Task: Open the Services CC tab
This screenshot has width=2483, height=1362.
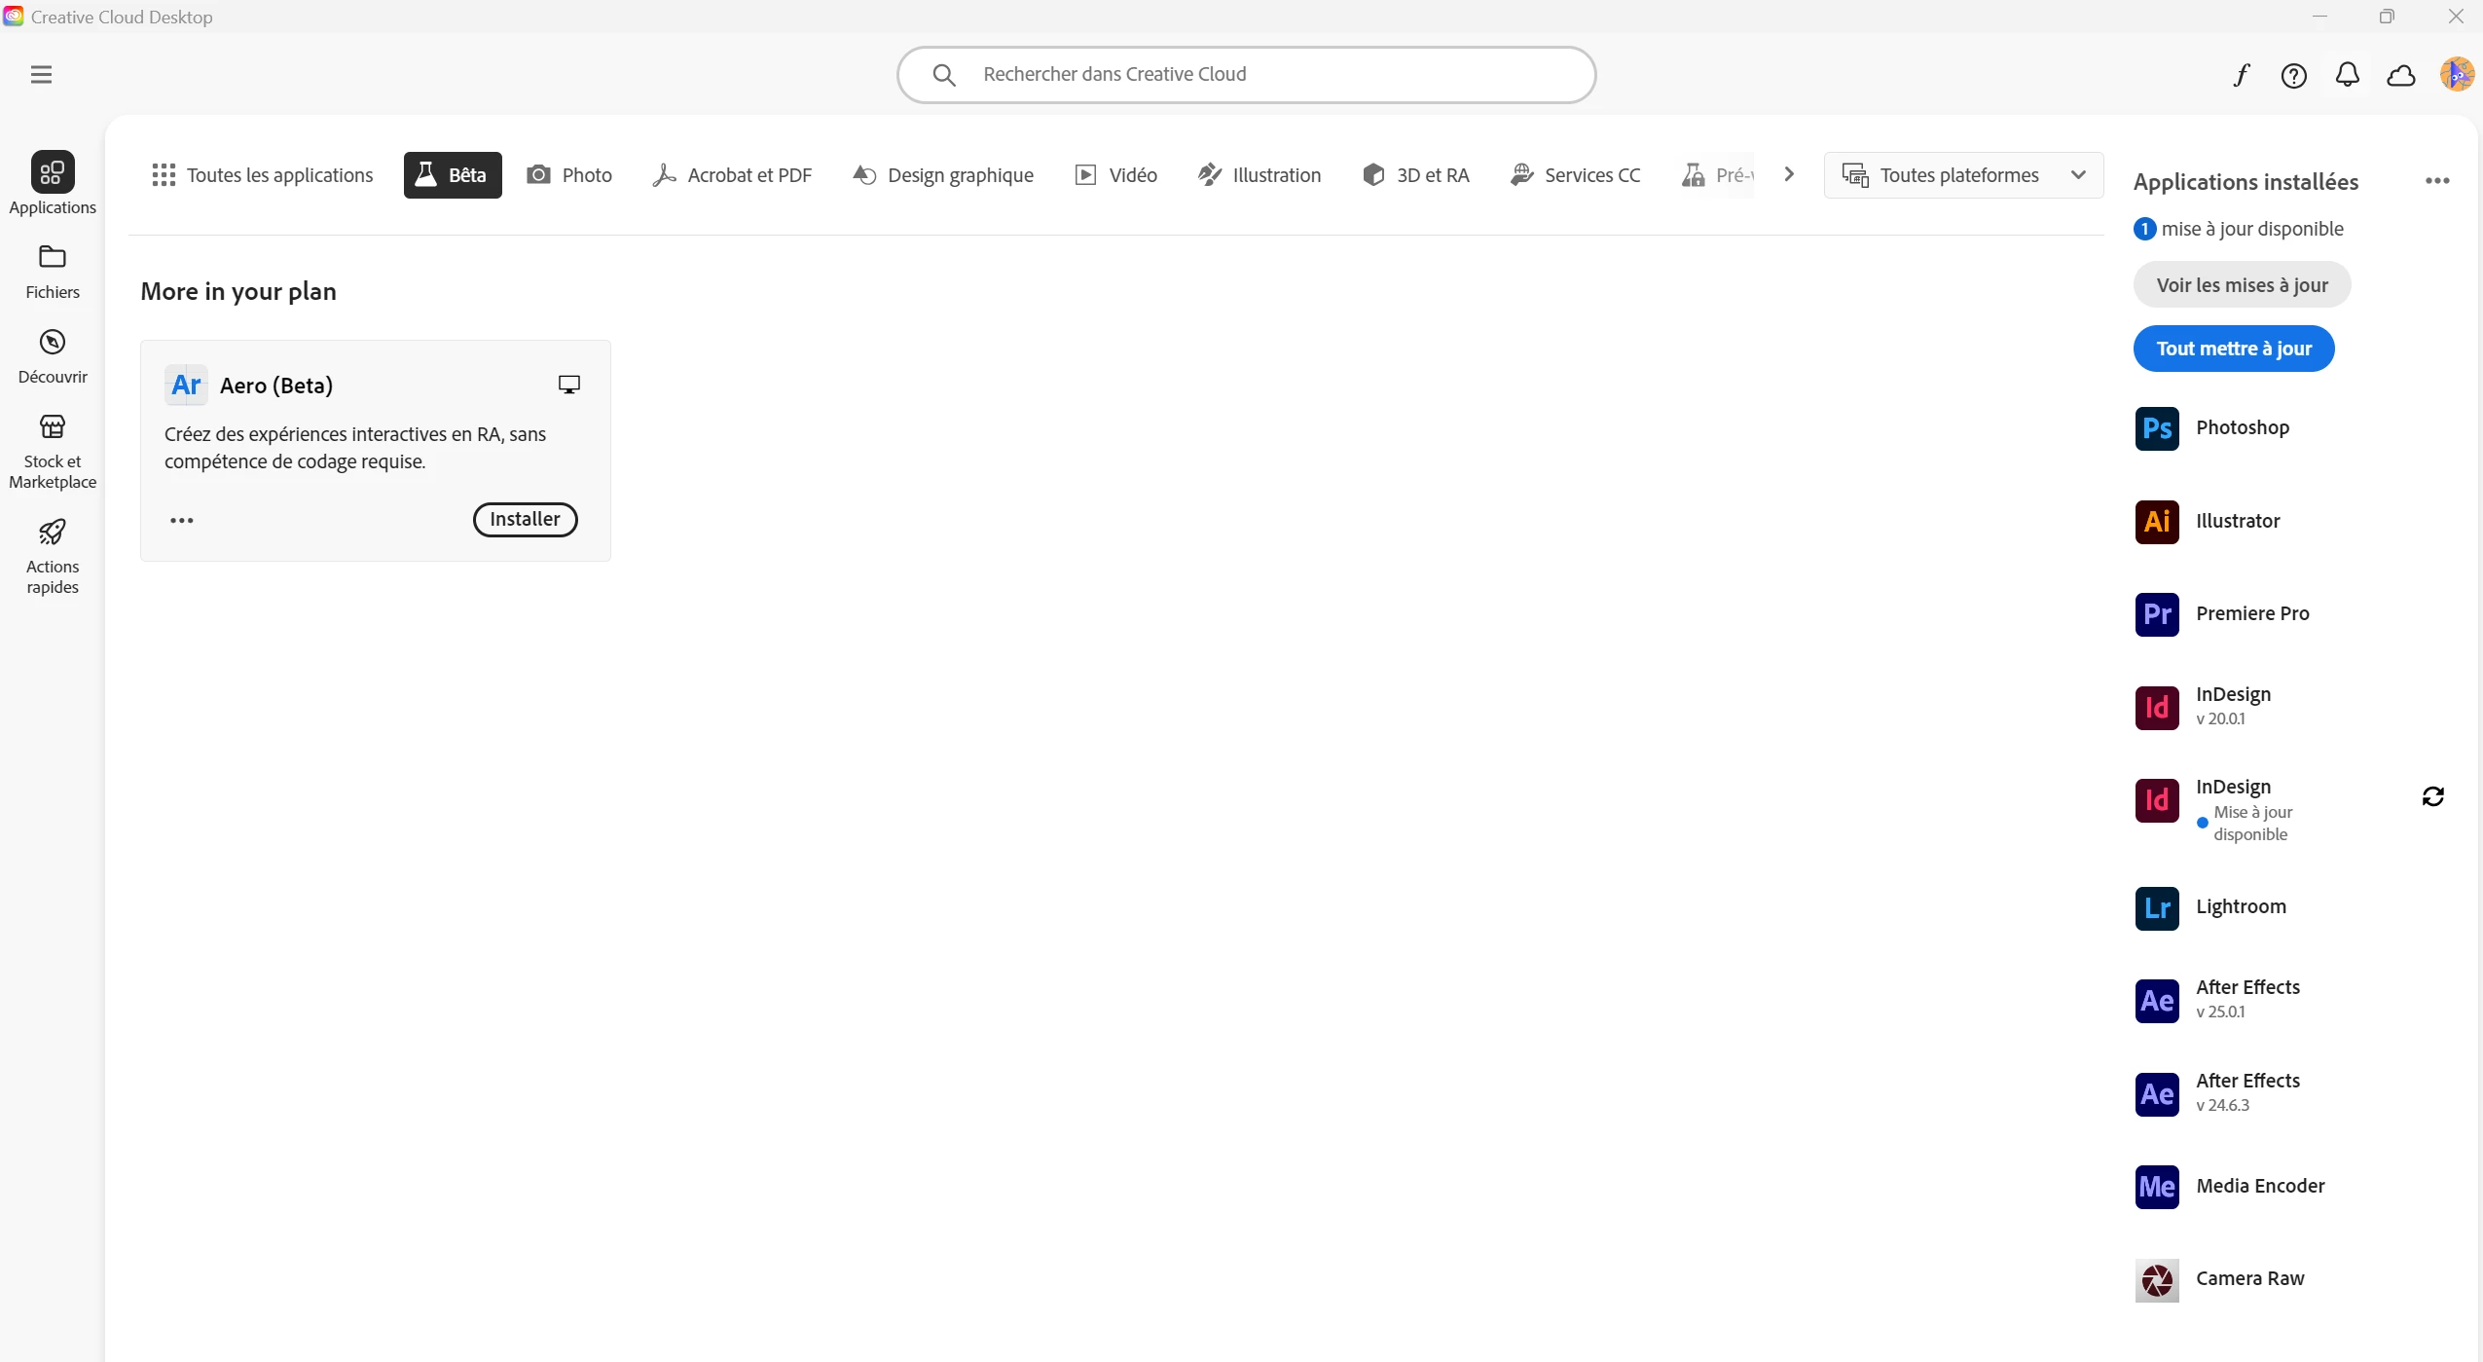Action: point(1575,175)
